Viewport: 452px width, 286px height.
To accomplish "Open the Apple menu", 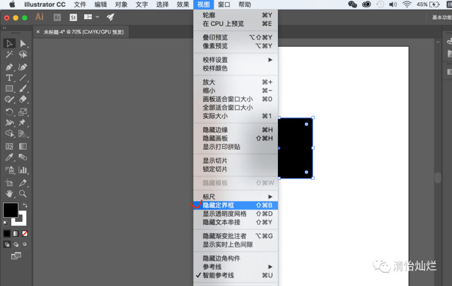I will [12, 5].
